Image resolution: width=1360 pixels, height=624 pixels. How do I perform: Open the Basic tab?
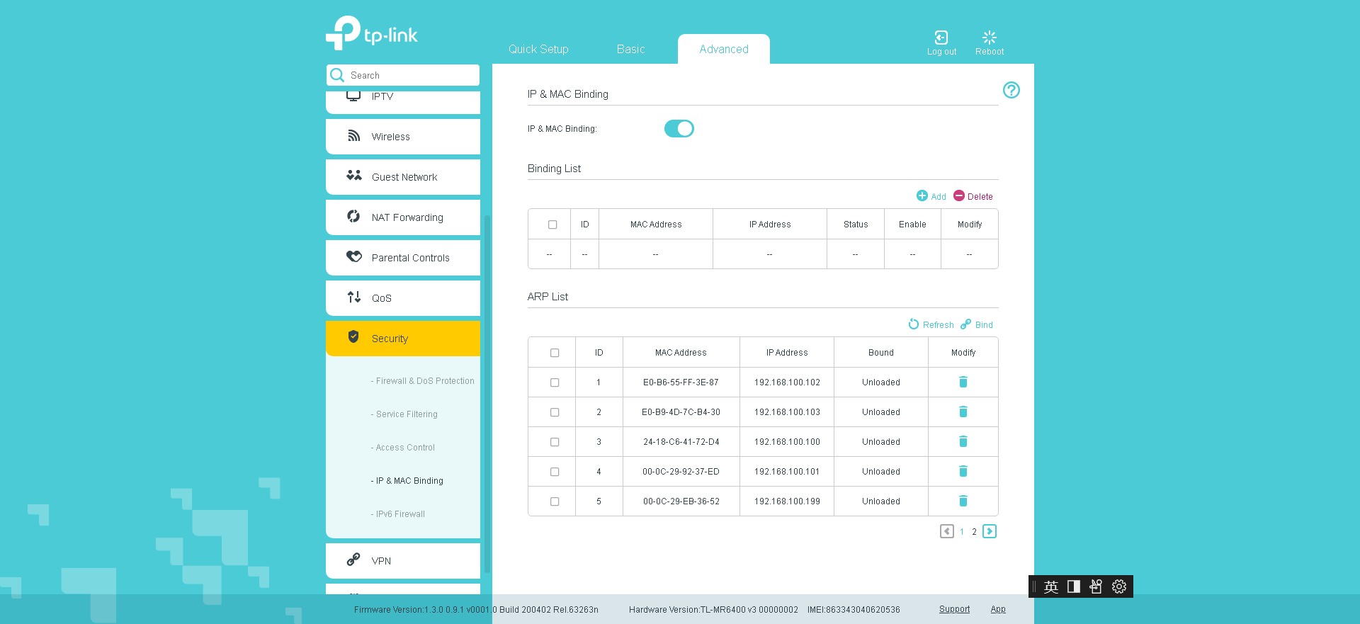point(630,49)
